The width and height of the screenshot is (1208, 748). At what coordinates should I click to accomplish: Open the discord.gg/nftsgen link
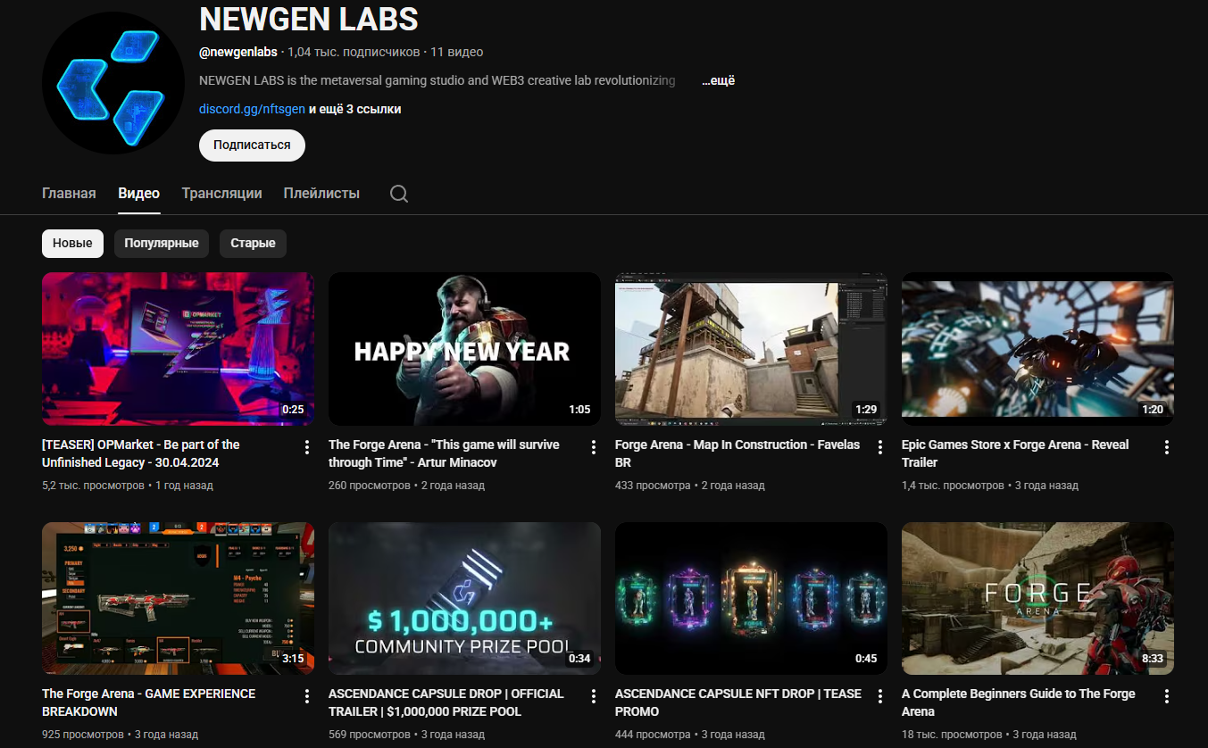coord(252,109)
